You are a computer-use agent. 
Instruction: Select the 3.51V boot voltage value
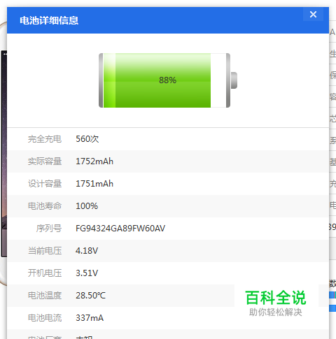click(x=87, y=273)
